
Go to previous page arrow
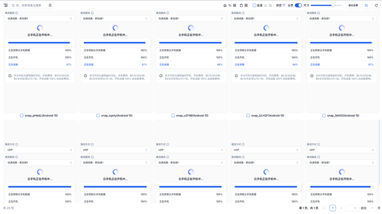point(324,208)
